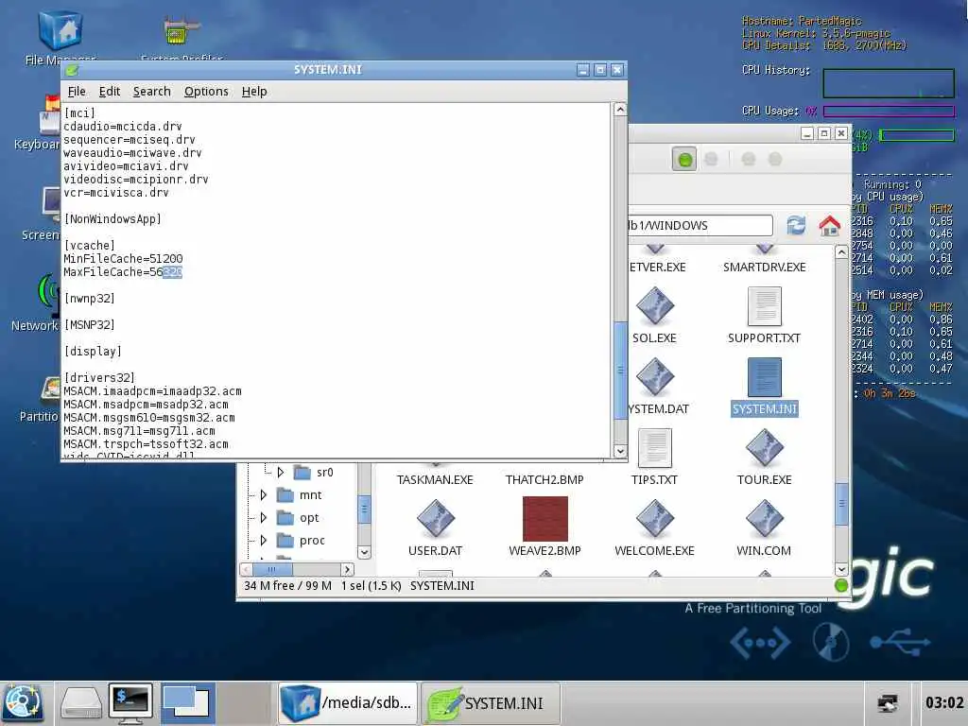Open the Edit menu in the text editor

(x=110, y=92)
